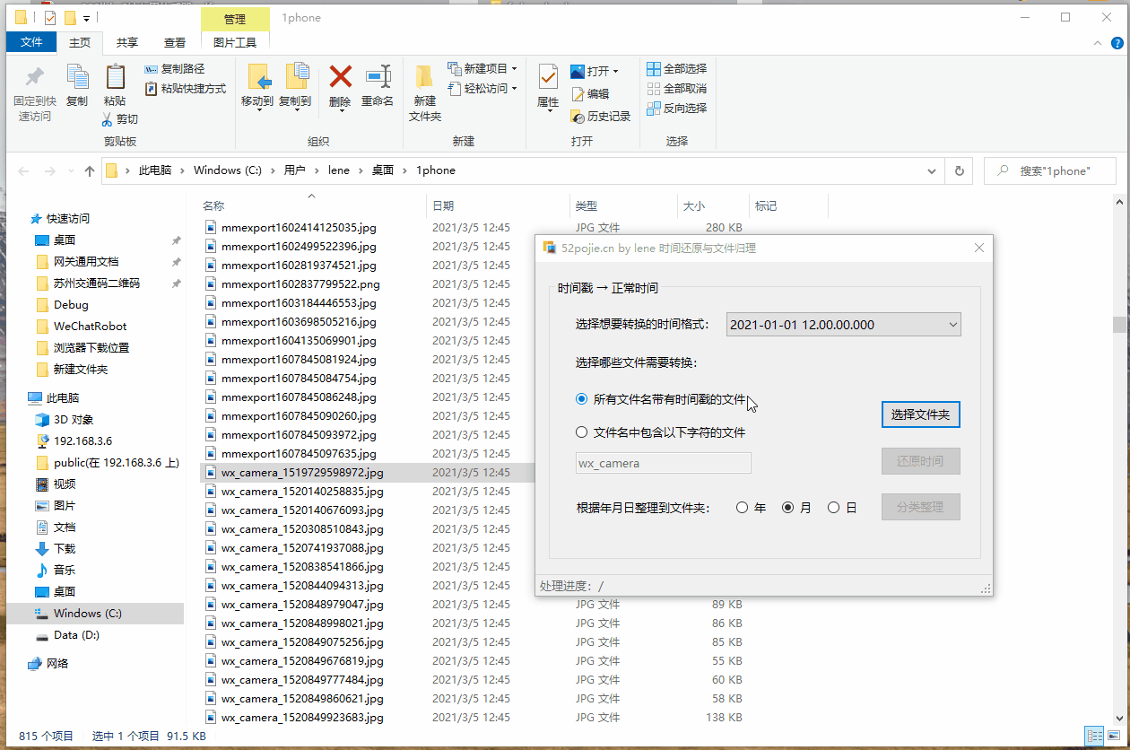Click the 选择文件夹 button

(920, 414)
